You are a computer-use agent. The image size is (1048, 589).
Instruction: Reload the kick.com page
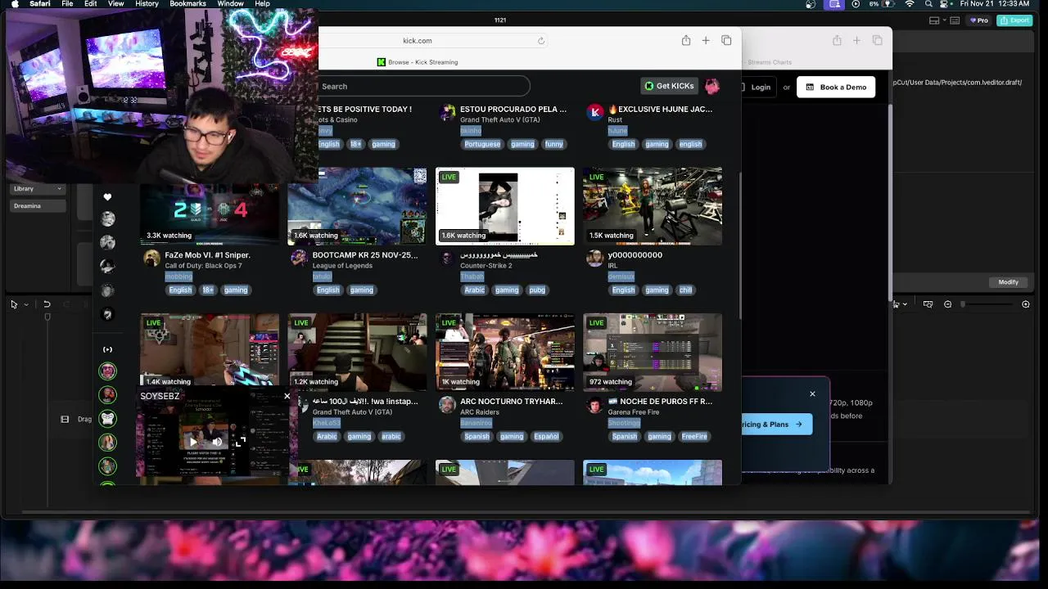(541, 40)
